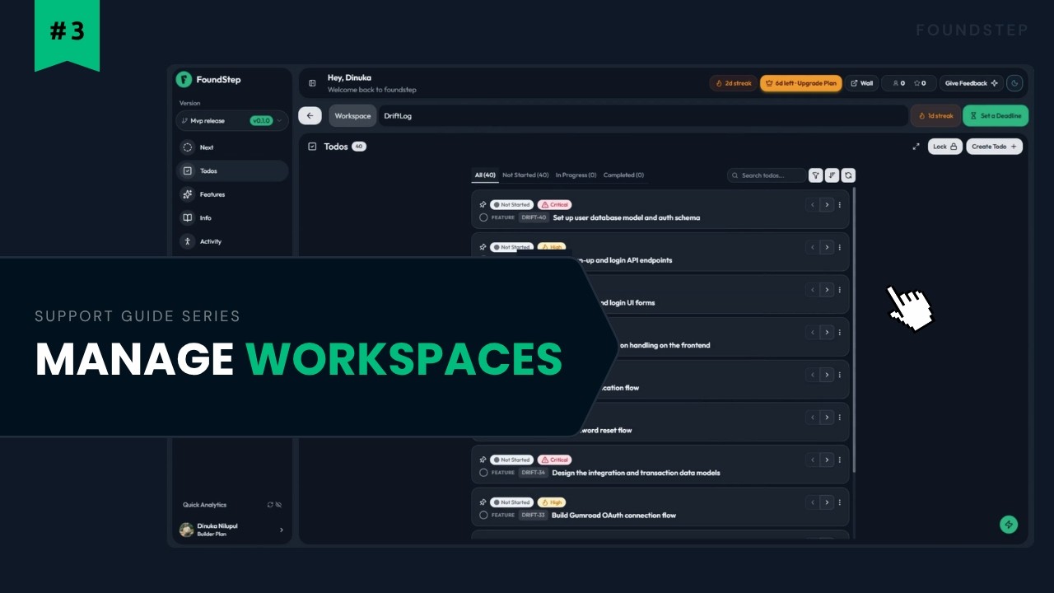
Task: Switch to the Completed (0) tab
Action: [623, 175]
